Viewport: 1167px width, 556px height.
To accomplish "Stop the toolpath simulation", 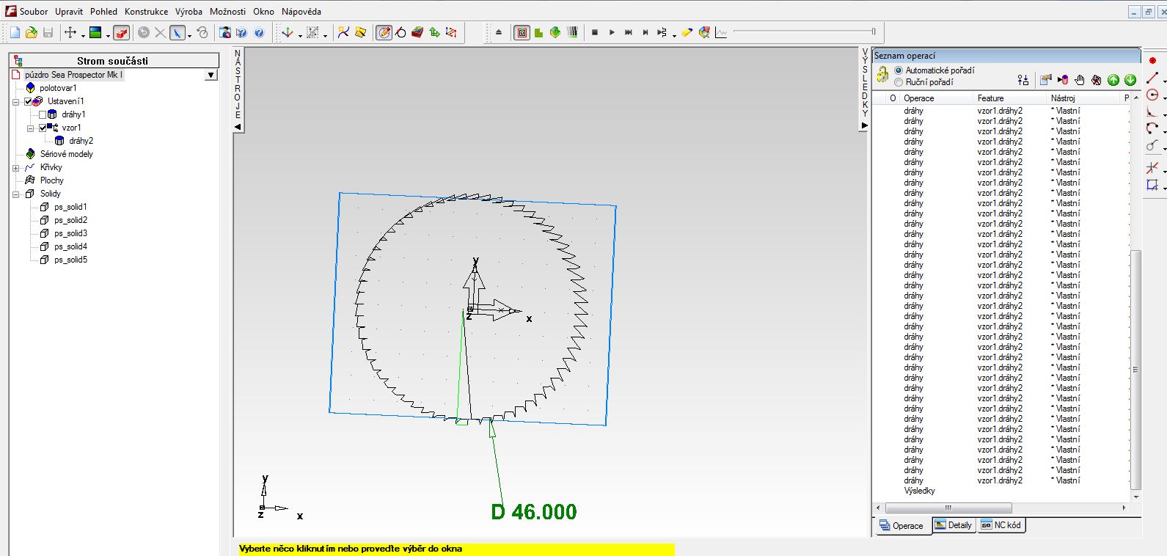I will tap(595, 32).
